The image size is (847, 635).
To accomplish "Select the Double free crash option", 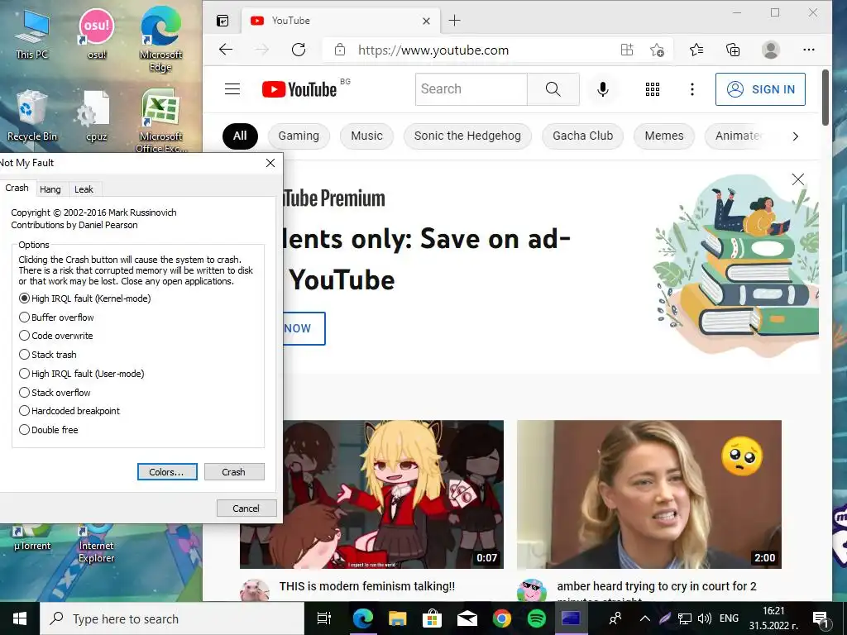I will (x=49, y=430).
